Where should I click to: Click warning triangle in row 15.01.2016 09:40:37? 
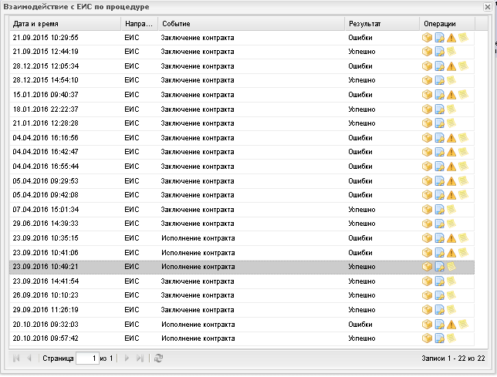[451, 95]
